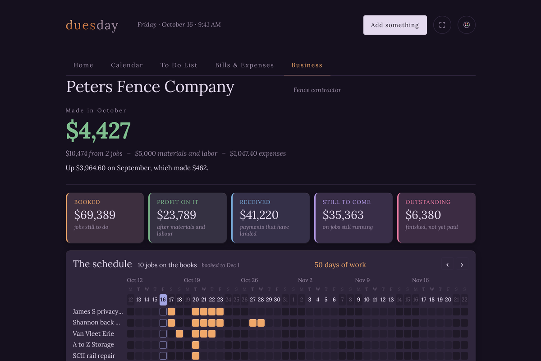Select the A to Z Storage job row label
The height and width of the screenshot is (361, 541).
(x=93, y=345)
